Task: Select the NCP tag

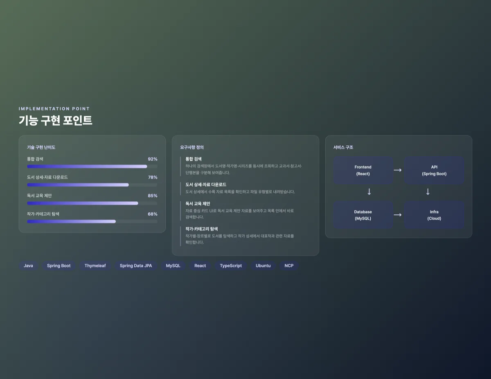Action: click(x=289, y=266)
